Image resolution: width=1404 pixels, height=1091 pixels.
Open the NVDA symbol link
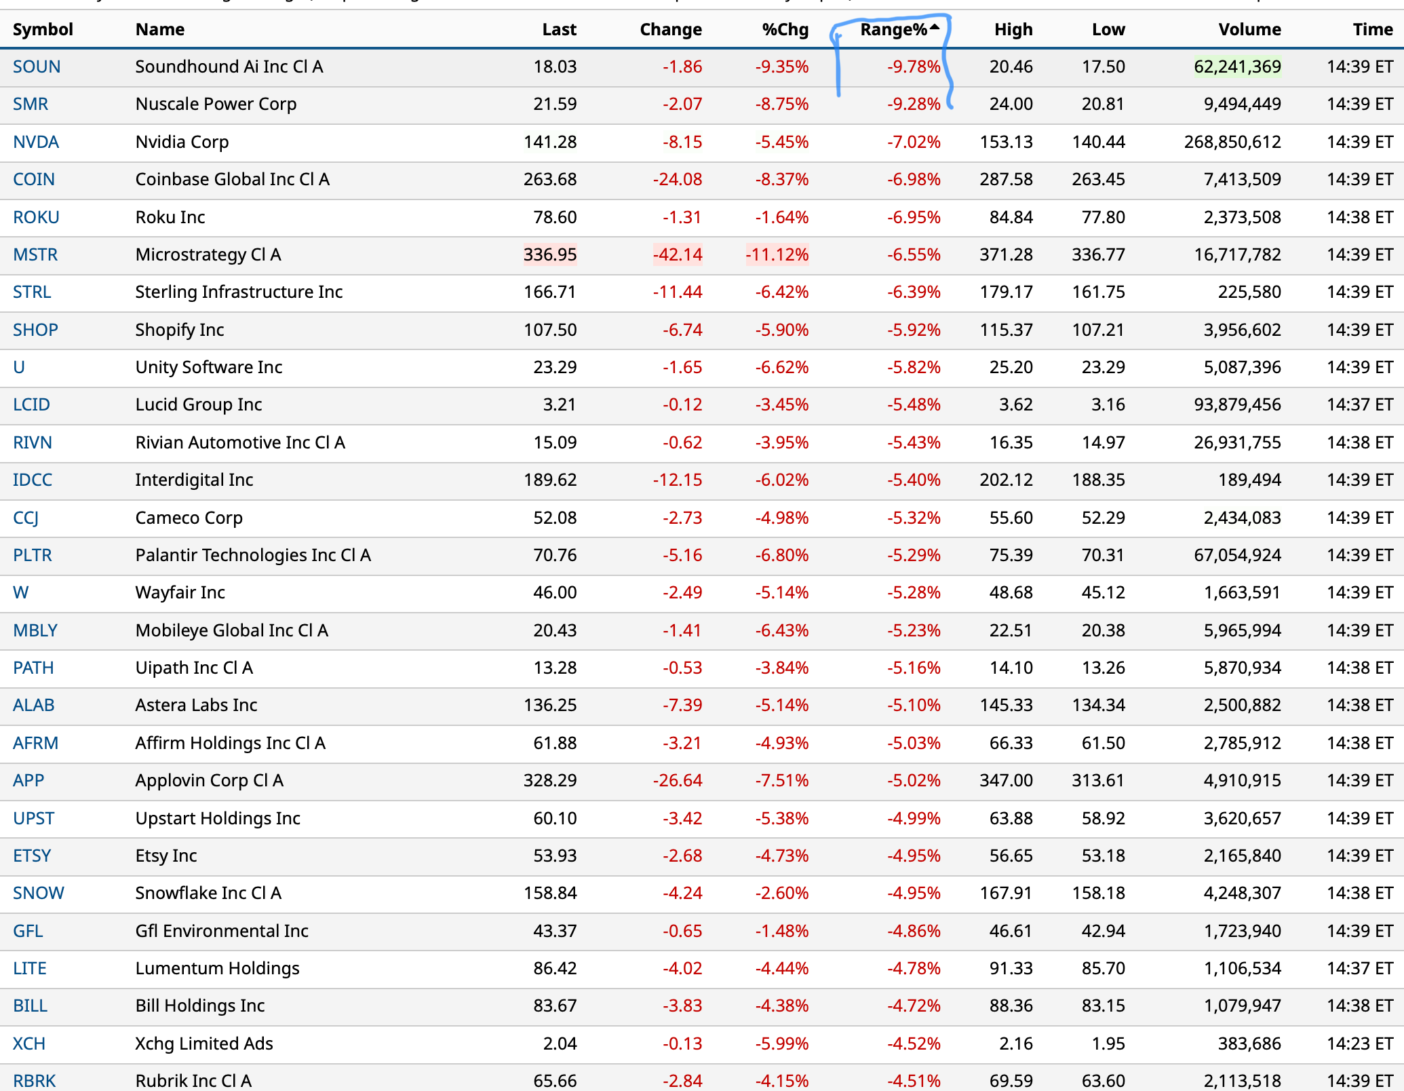tap(36, 142)
